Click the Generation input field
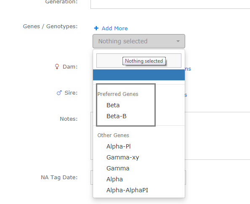 [170, 4]
